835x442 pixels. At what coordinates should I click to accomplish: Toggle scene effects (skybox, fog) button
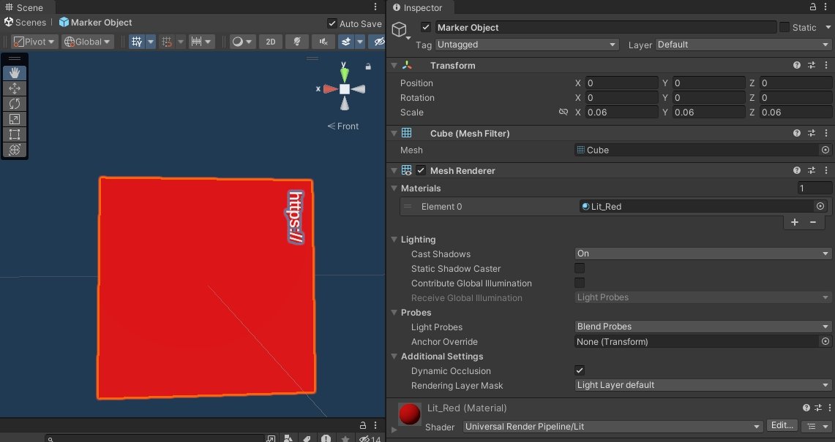pos(346,42)
